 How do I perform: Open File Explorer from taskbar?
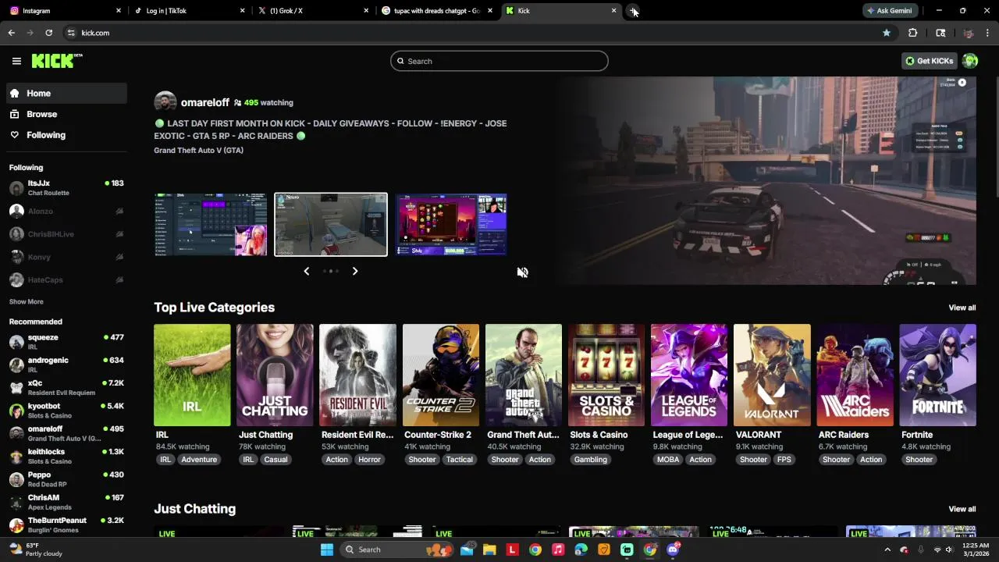[x=489, y=550]
